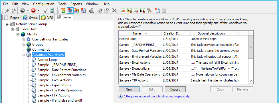279x103 pixels.
Task: Click the GO start server button
Action: click(x=23, y=10)
